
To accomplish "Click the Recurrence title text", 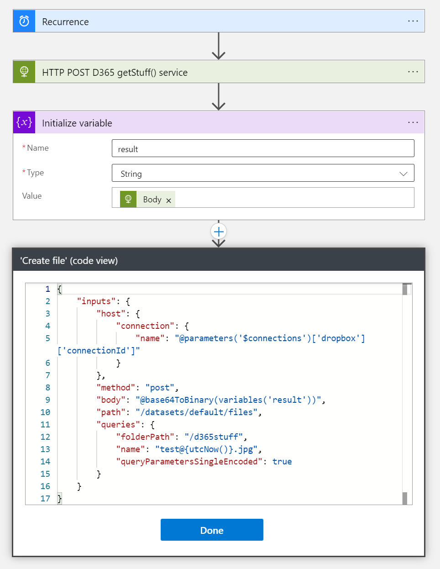I will 65,21.
